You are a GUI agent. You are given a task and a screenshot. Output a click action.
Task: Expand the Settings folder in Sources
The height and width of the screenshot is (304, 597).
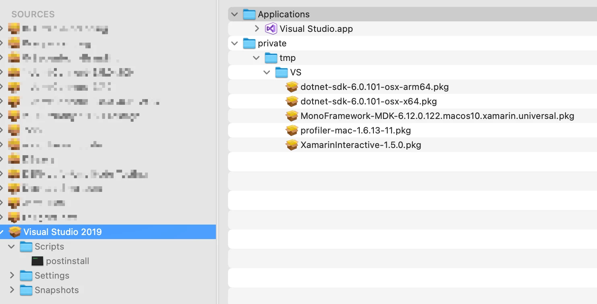pos(12,276)
